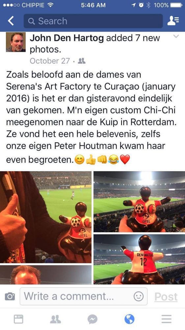Open top-right photo of the Opel figurine
The width and height of the screenshot is (185, 330).
pyautogui.click(x=139, y=202)
